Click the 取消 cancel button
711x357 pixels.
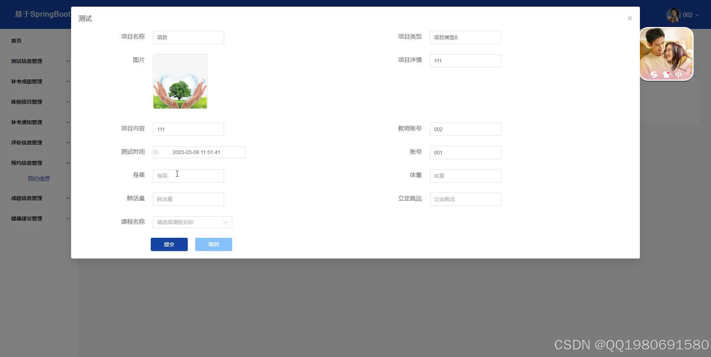click(213, 244)
